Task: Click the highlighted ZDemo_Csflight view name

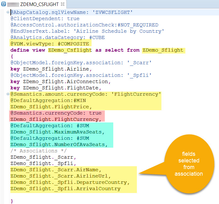Action: [70, 50]
